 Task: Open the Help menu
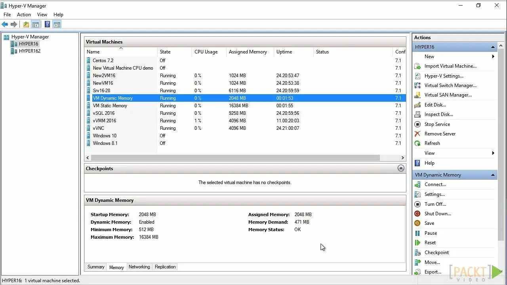pos(58,15)
